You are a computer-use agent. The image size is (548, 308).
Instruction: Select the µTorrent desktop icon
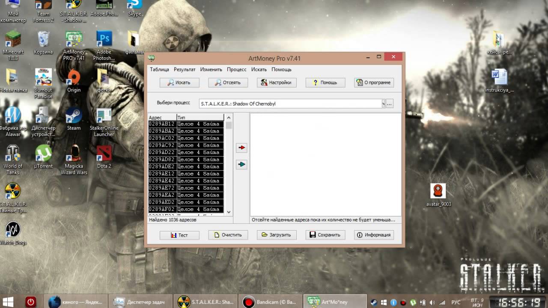[x=43, y=157]
